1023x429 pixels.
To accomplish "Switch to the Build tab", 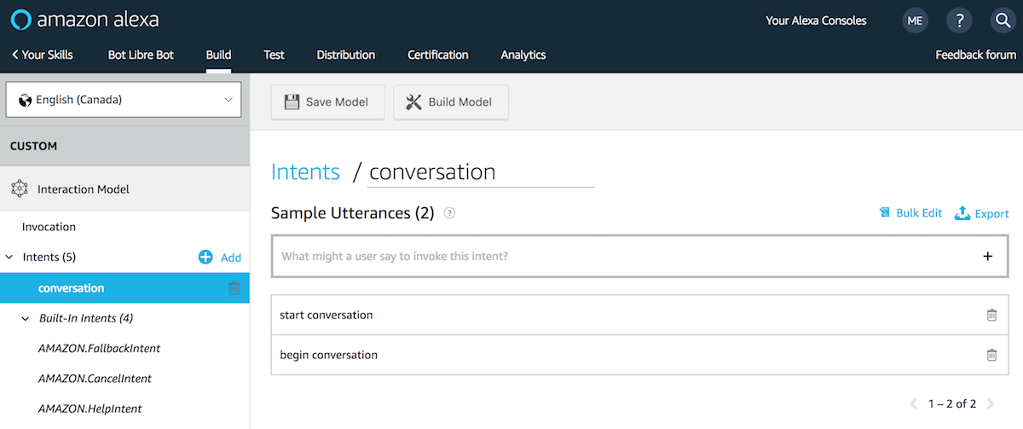I will tap(218, 55).
